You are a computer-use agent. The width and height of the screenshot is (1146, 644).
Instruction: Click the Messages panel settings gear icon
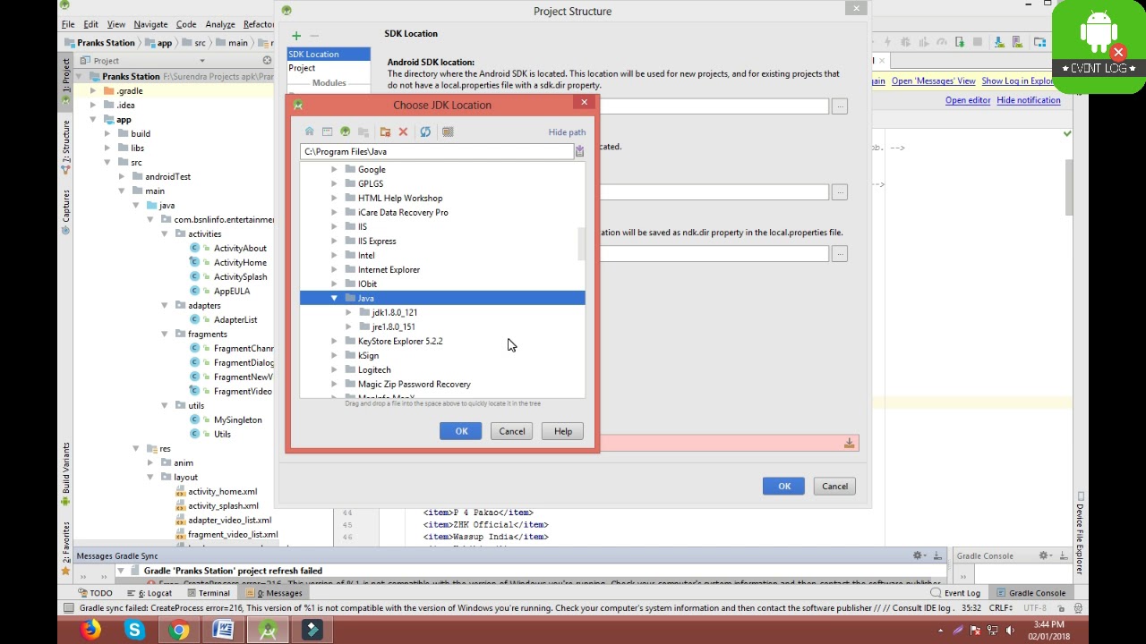pos(918,555)
